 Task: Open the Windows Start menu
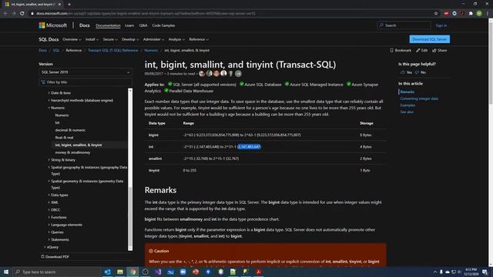tap(6, 272)
